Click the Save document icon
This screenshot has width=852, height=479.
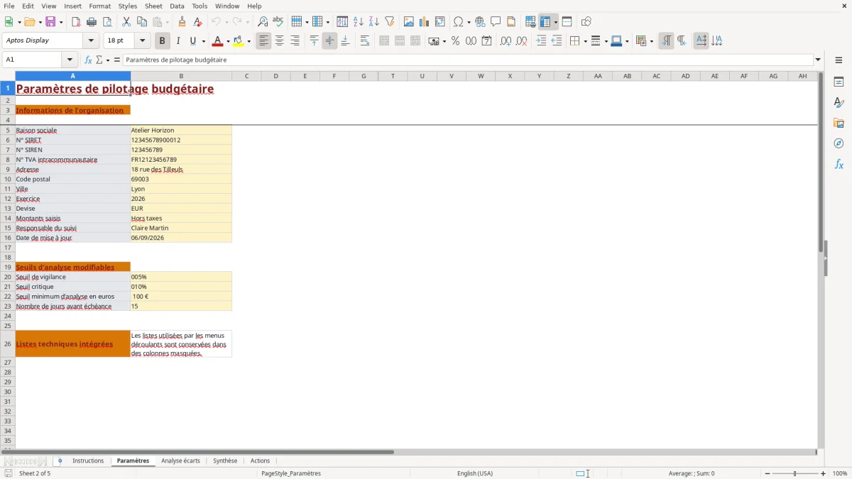50,22
